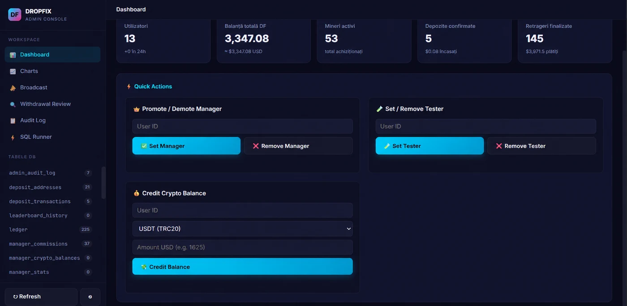This screenshot has width=627, height=306.
Task: Open the ledger table
Action: (50, 229)
